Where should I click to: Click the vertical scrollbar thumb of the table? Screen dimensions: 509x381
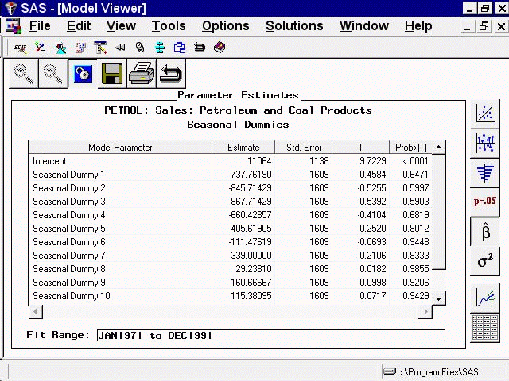point(439,212)
